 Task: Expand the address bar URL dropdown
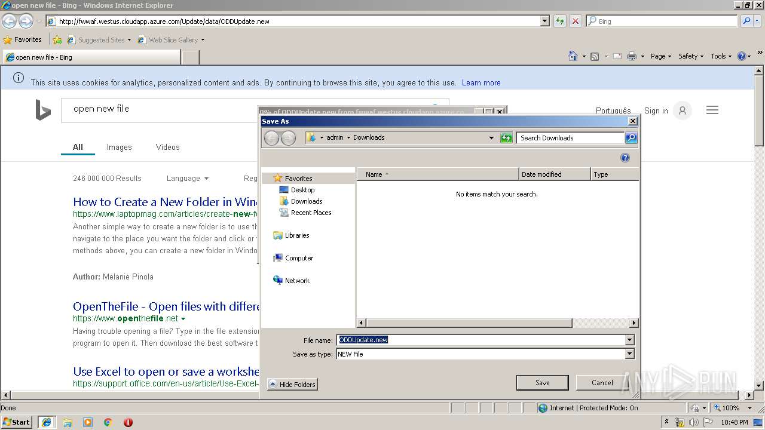point(544,21)
